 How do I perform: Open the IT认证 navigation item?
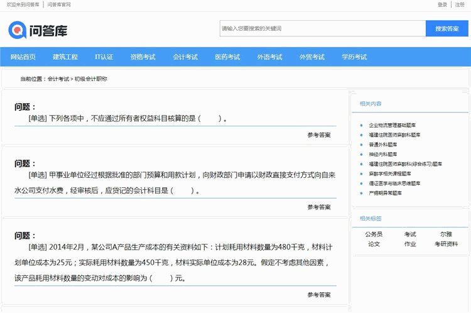(x=104, y=57)
